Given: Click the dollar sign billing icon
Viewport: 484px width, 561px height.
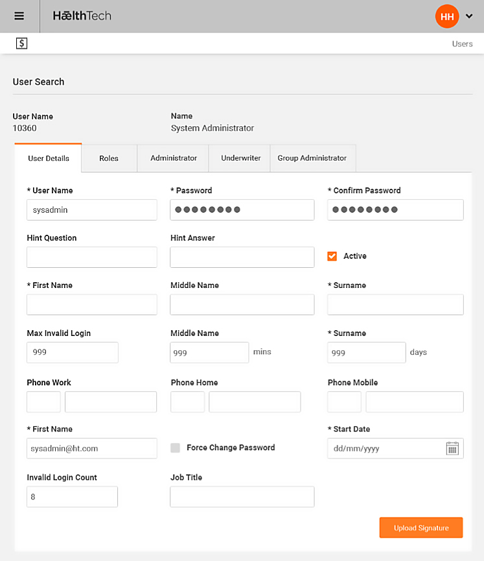Looking at the screenshot, I should 22,43.
